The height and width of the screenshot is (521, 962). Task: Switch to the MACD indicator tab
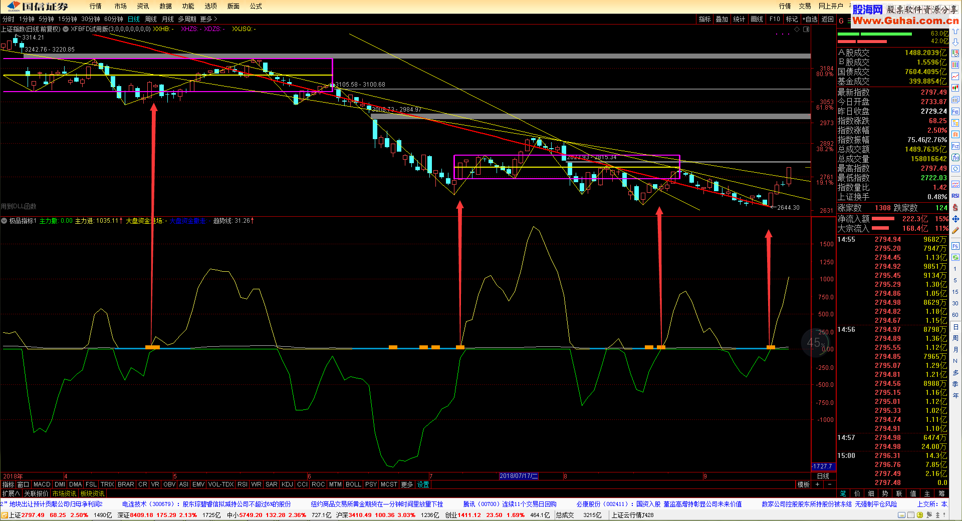tap(42, 484)
